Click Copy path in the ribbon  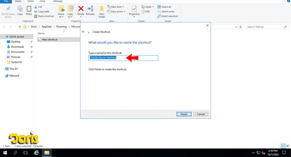tap(42, 11)
